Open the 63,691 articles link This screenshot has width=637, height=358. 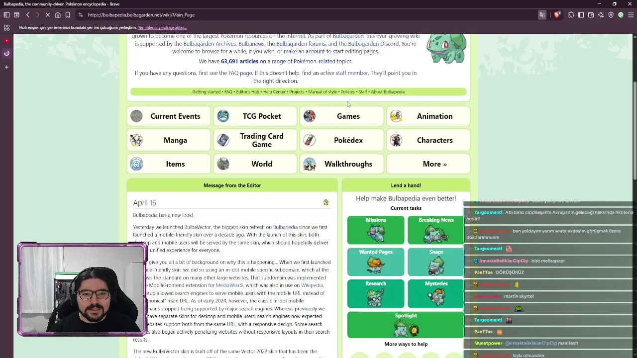239,61
